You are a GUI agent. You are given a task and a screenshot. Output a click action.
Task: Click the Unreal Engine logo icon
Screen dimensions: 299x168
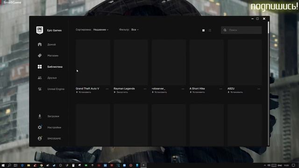[40, 89]
